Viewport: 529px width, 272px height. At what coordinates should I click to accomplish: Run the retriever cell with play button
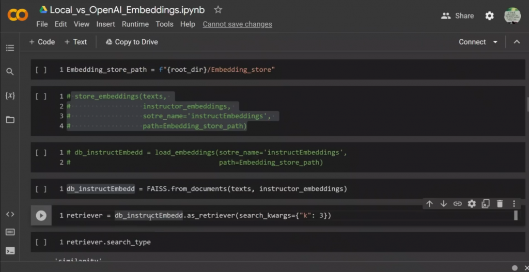click(41, 216)
